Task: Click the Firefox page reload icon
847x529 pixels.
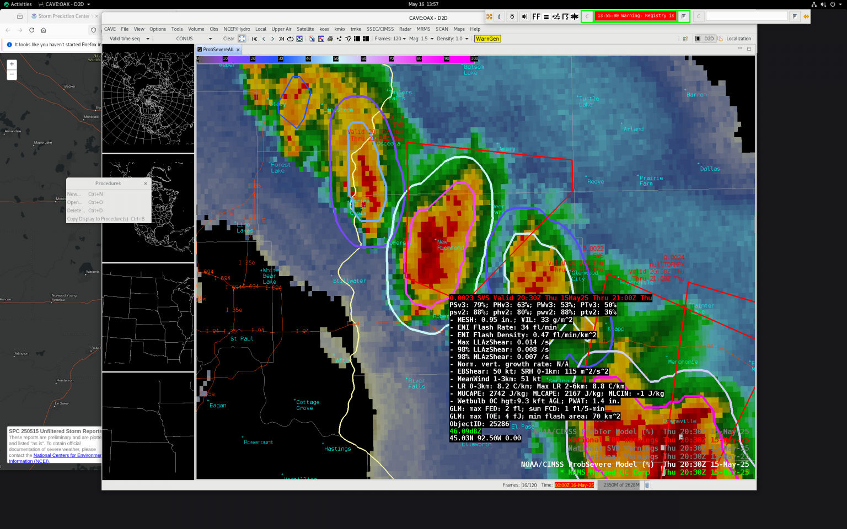Action: (x=31, y=30)
